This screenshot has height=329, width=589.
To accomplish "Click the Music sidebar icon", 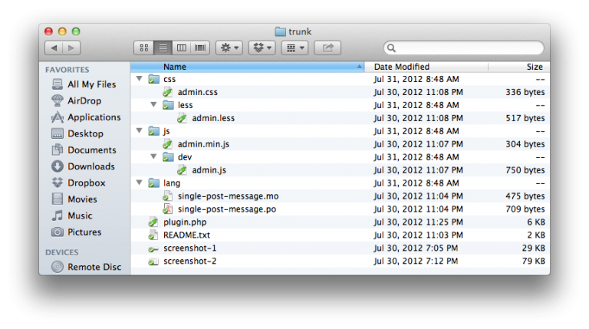I will tap(57, 215).
